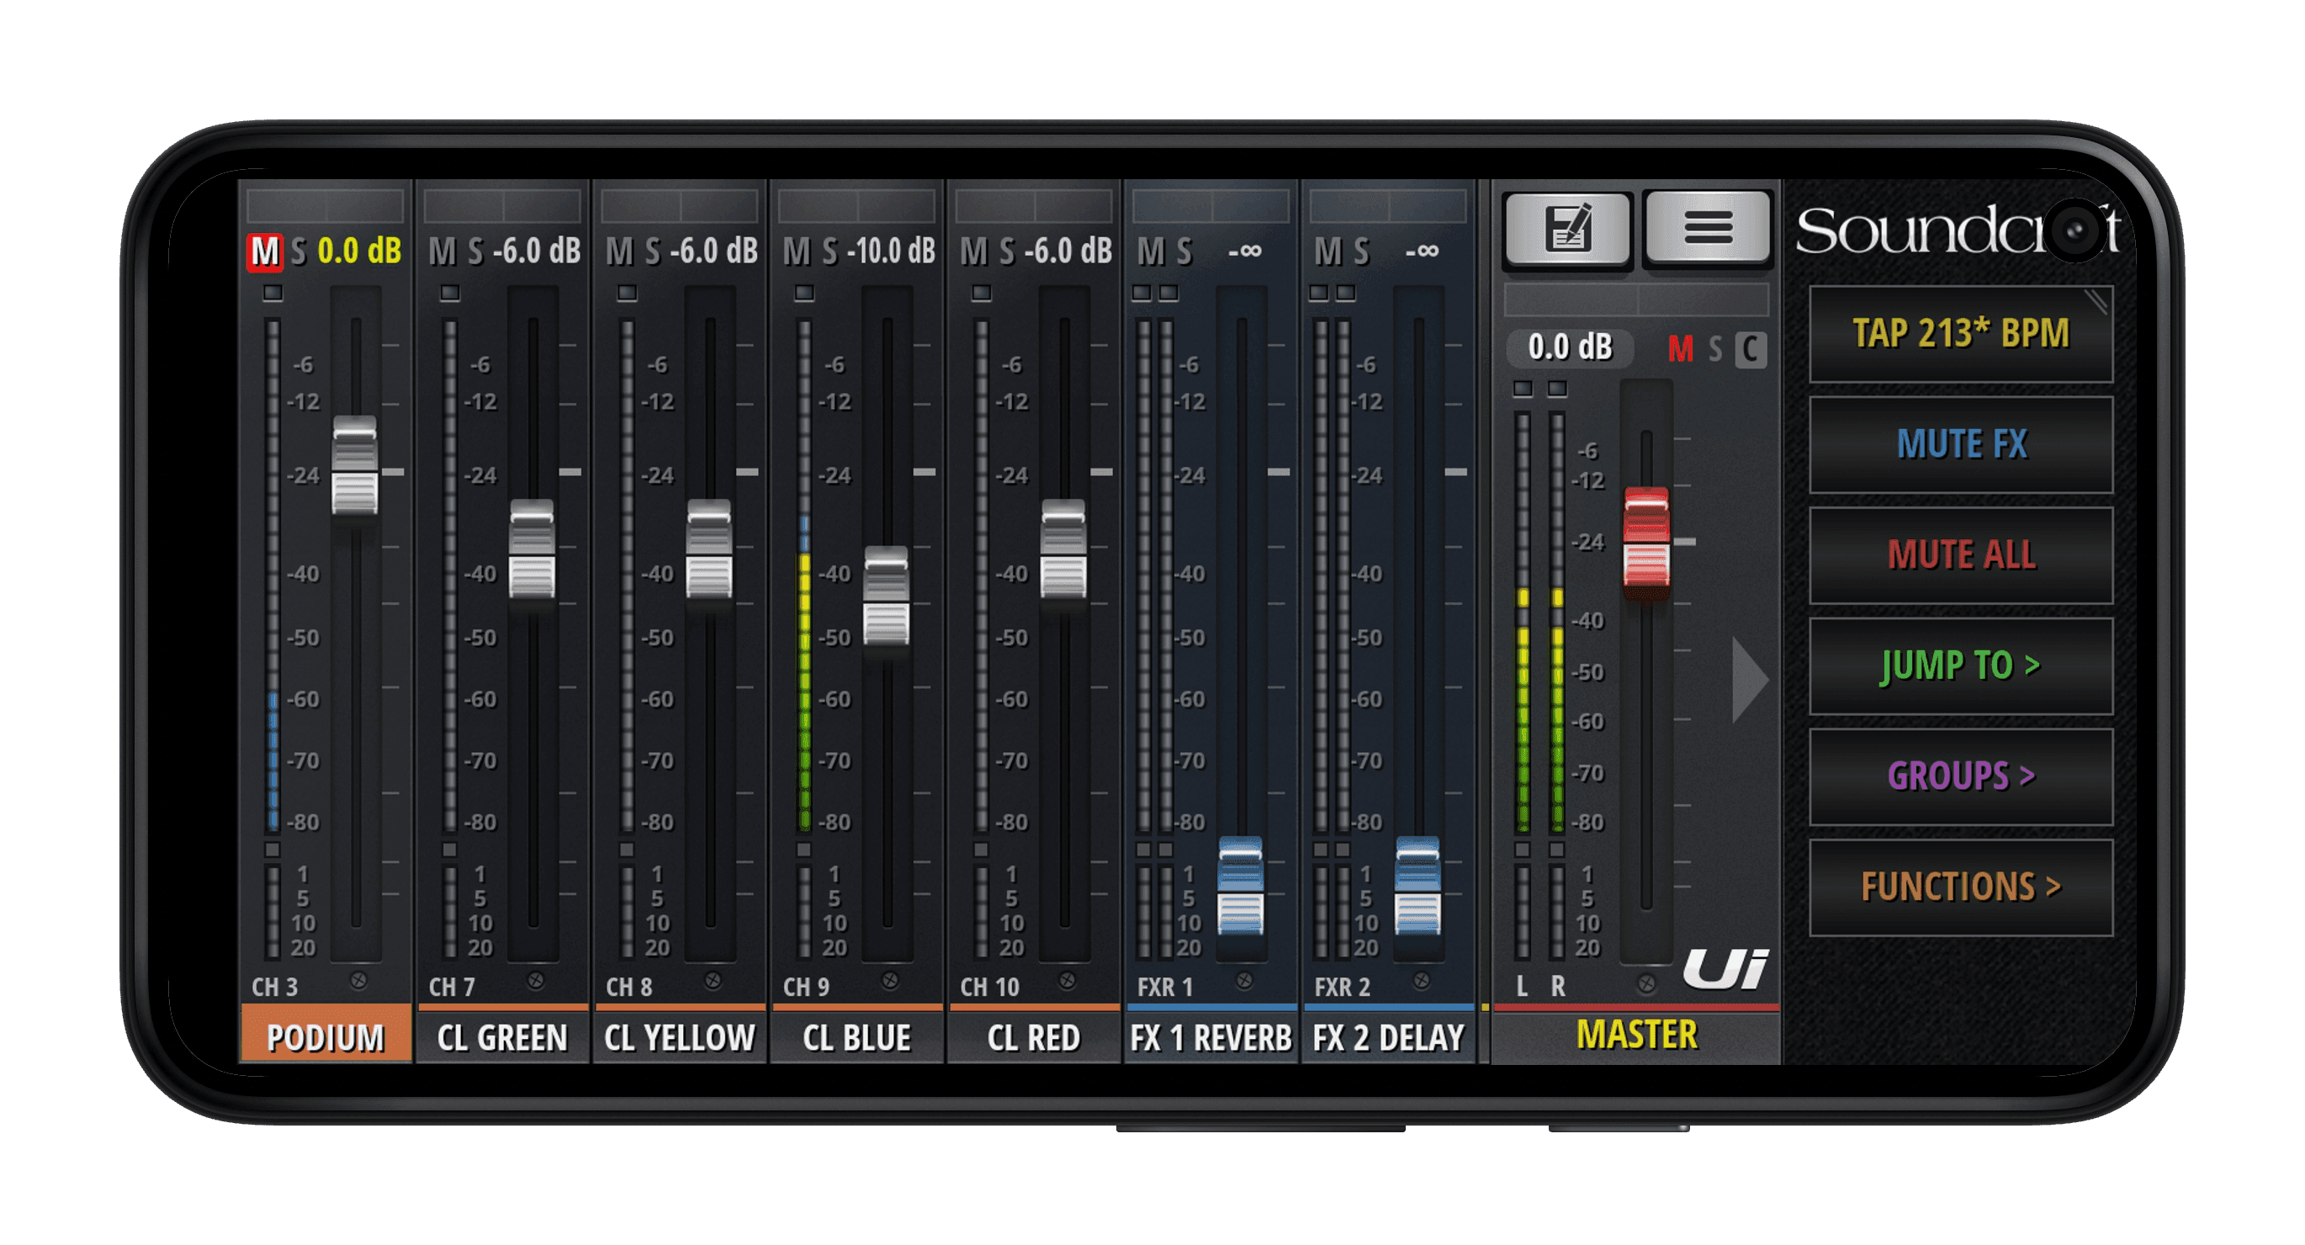
Task: Solo the CL GREEN channel
Action: [475, 252]
